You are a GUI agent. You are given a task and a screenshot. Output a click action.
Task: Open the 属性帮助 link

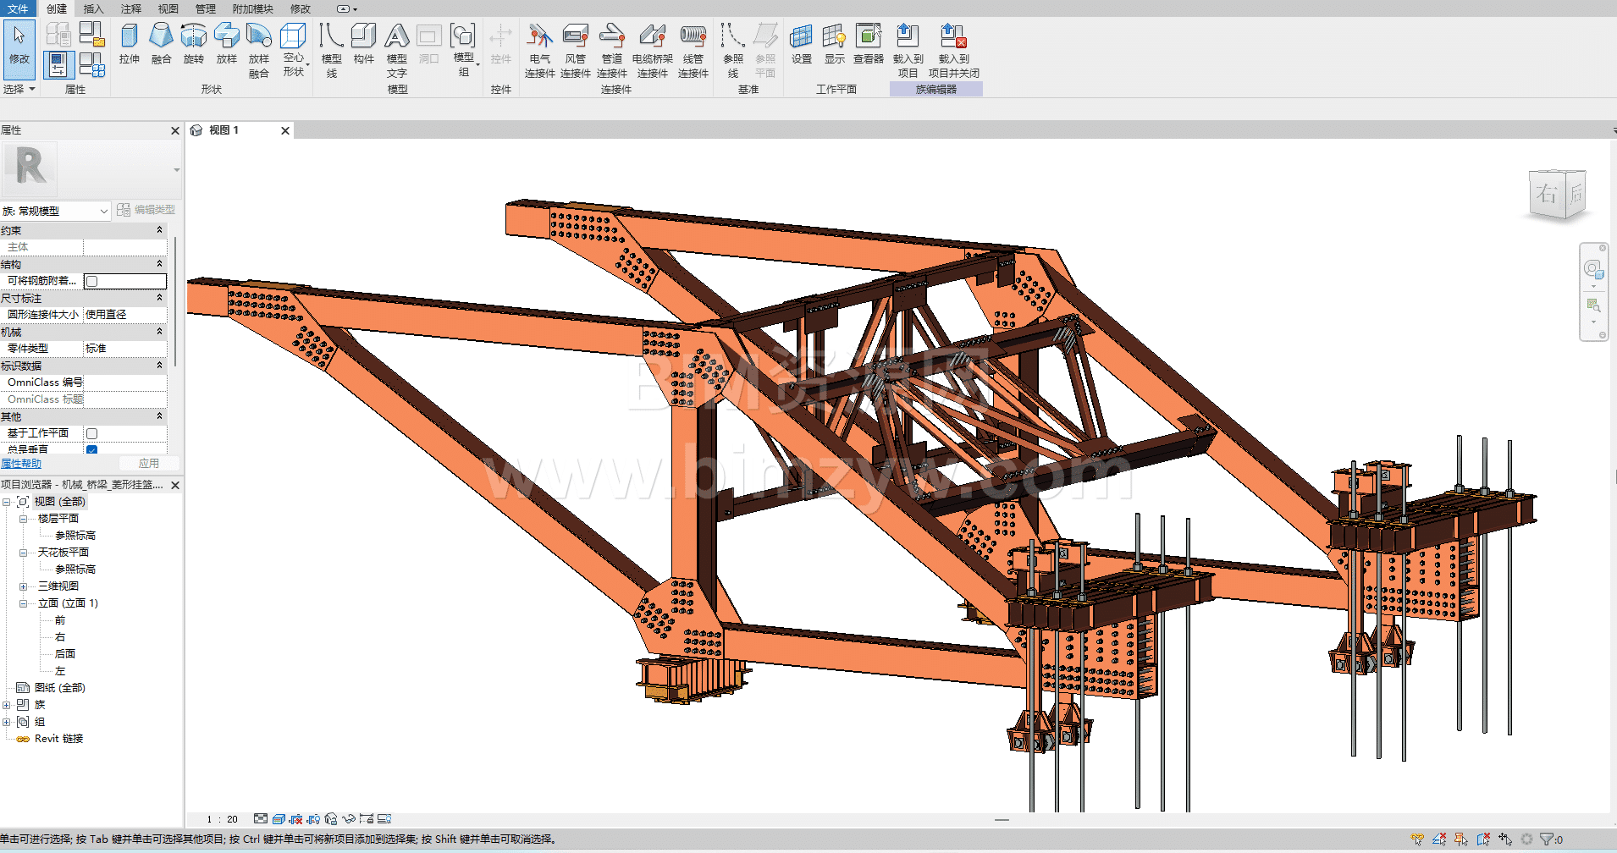pyautogui.click(x=21, y=464)
